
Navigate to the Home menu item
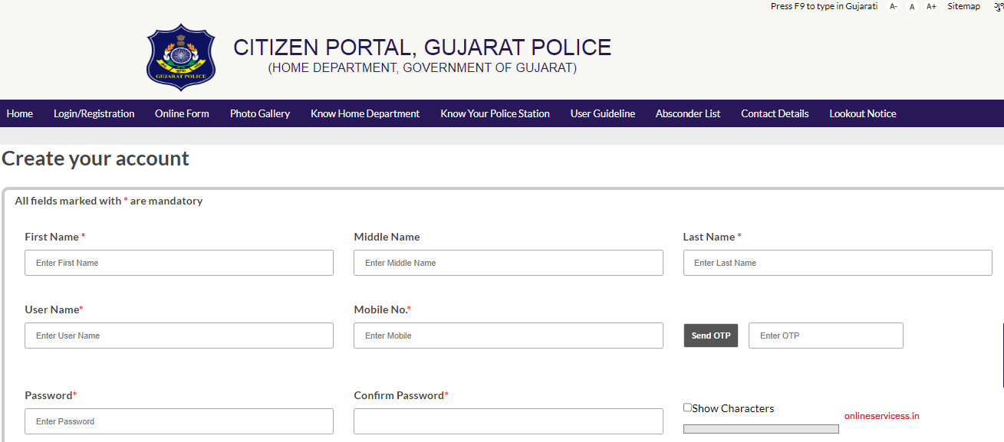[19, 113]
